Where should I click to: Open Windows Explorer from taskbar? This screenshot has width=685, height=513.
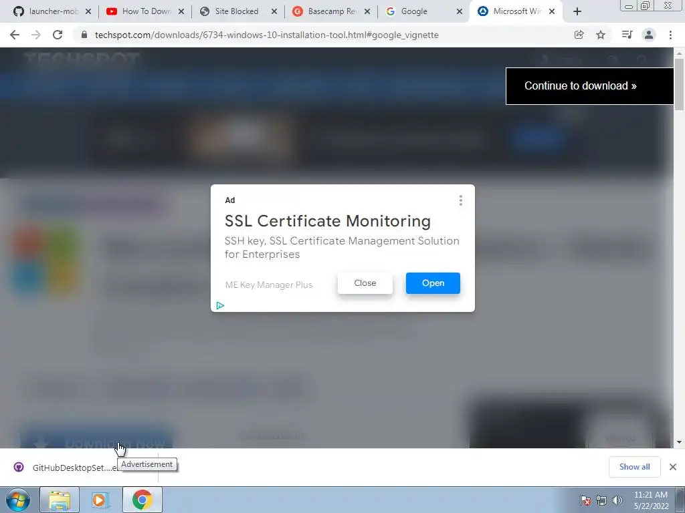point(60,500)
